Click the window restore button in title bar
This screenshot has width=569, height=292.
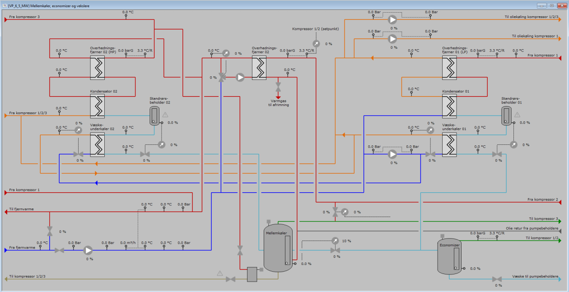pos(552,5)
